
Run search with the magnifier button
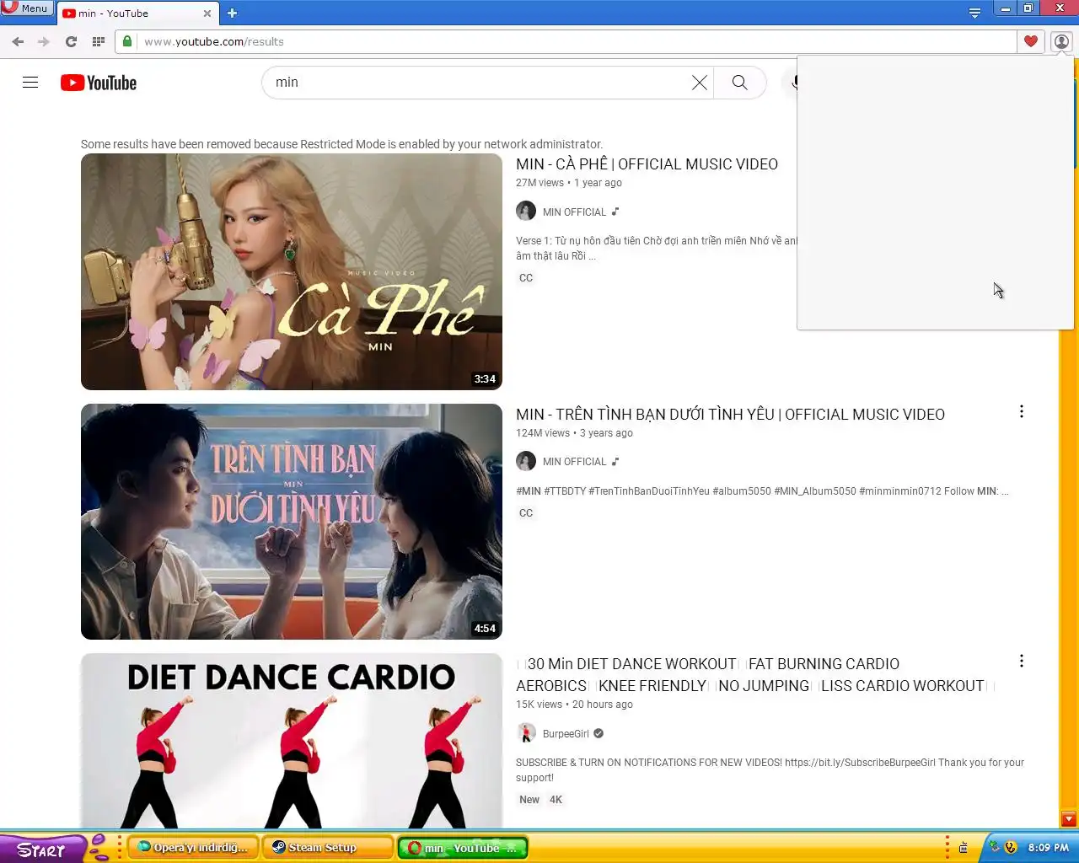740,83
